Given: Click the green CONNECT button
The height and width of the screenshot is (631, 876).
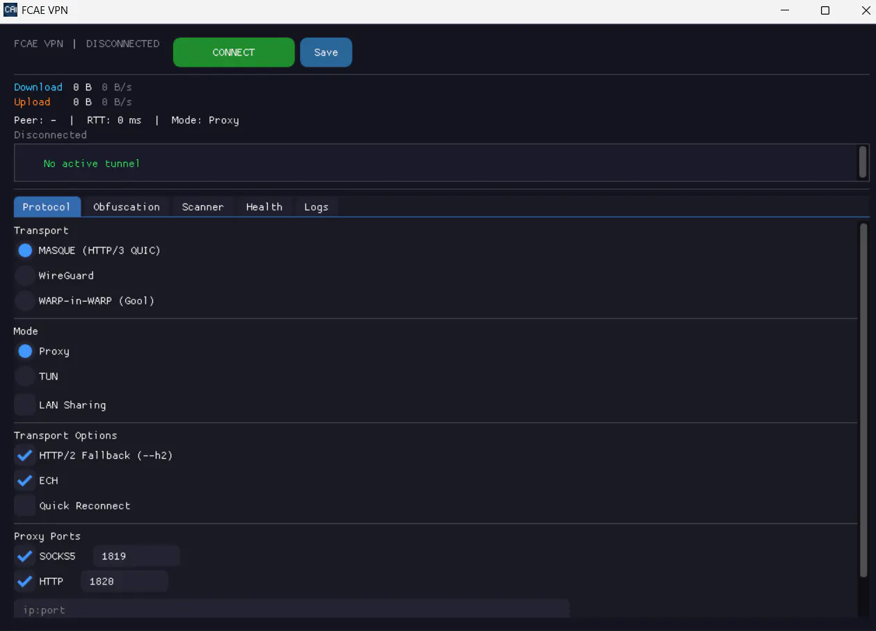Looking at the screenshot, I should (234, 52).
